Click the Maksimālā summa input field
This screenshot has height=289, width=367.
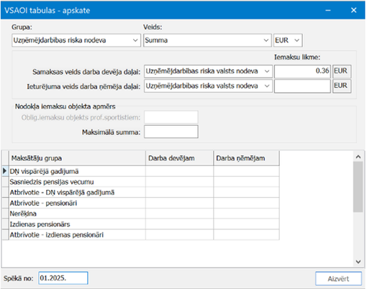(x=171, y=132)
